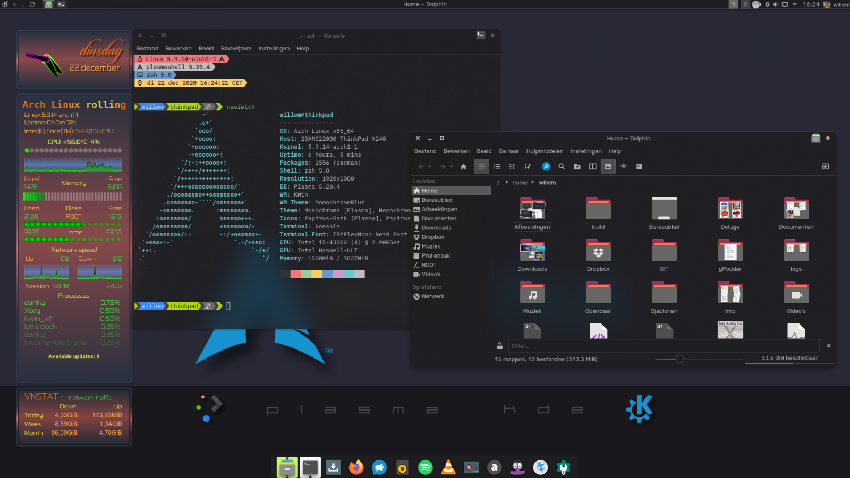The height and width of the screenshot is (478, 850).
Task: Toggle the split view in Dolphin
Action: (592, 167)
